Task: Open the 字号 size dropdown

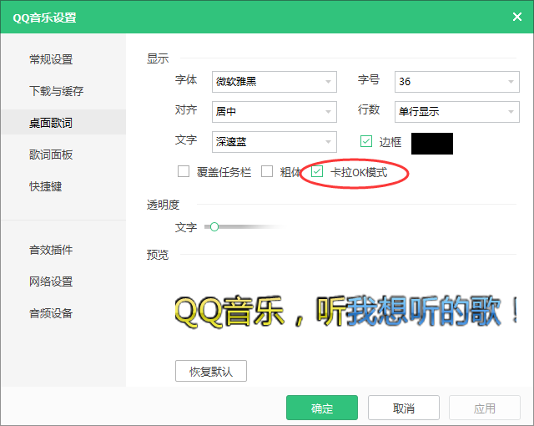Action: click(x=456, y=82)
